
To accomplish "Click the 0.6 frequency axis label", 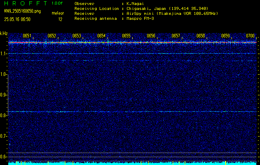I will click(3, 157).
